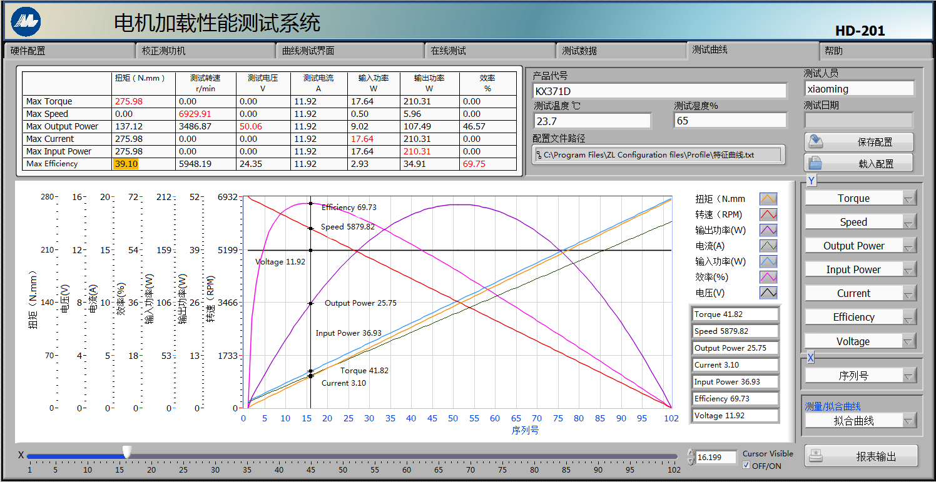Toggle the Cursor Visible OFF/ON checkbox
The height and width of the screenshot is (482, 936).
pos(746,466)
